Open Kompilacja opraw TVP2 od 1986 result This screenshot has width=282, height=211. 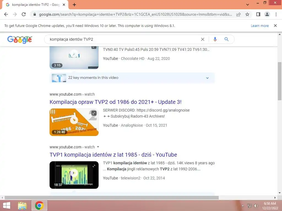(x=115, y=102)
